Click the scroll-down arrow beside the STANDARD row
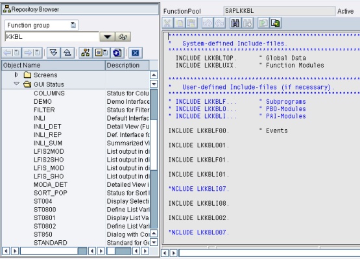360x259 pixels. click(x=154, y=242)
